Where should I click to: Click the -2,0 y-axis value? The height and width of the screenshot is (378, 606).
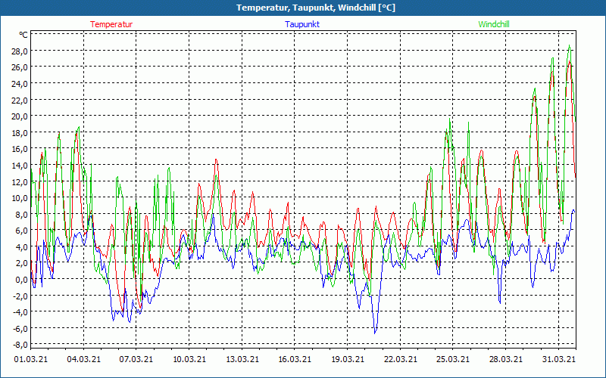point(20,296)
